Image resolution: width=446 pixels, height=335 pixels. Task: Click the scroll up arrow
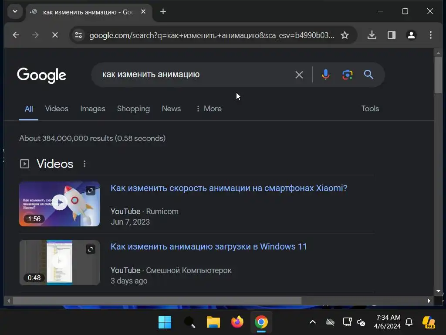[x=438, y=53]
